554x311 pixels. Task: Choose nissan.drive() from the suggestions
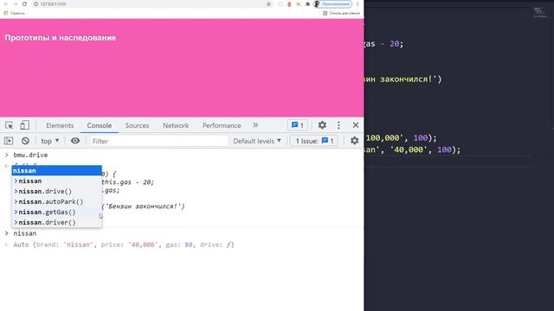(x=56, y=192)
